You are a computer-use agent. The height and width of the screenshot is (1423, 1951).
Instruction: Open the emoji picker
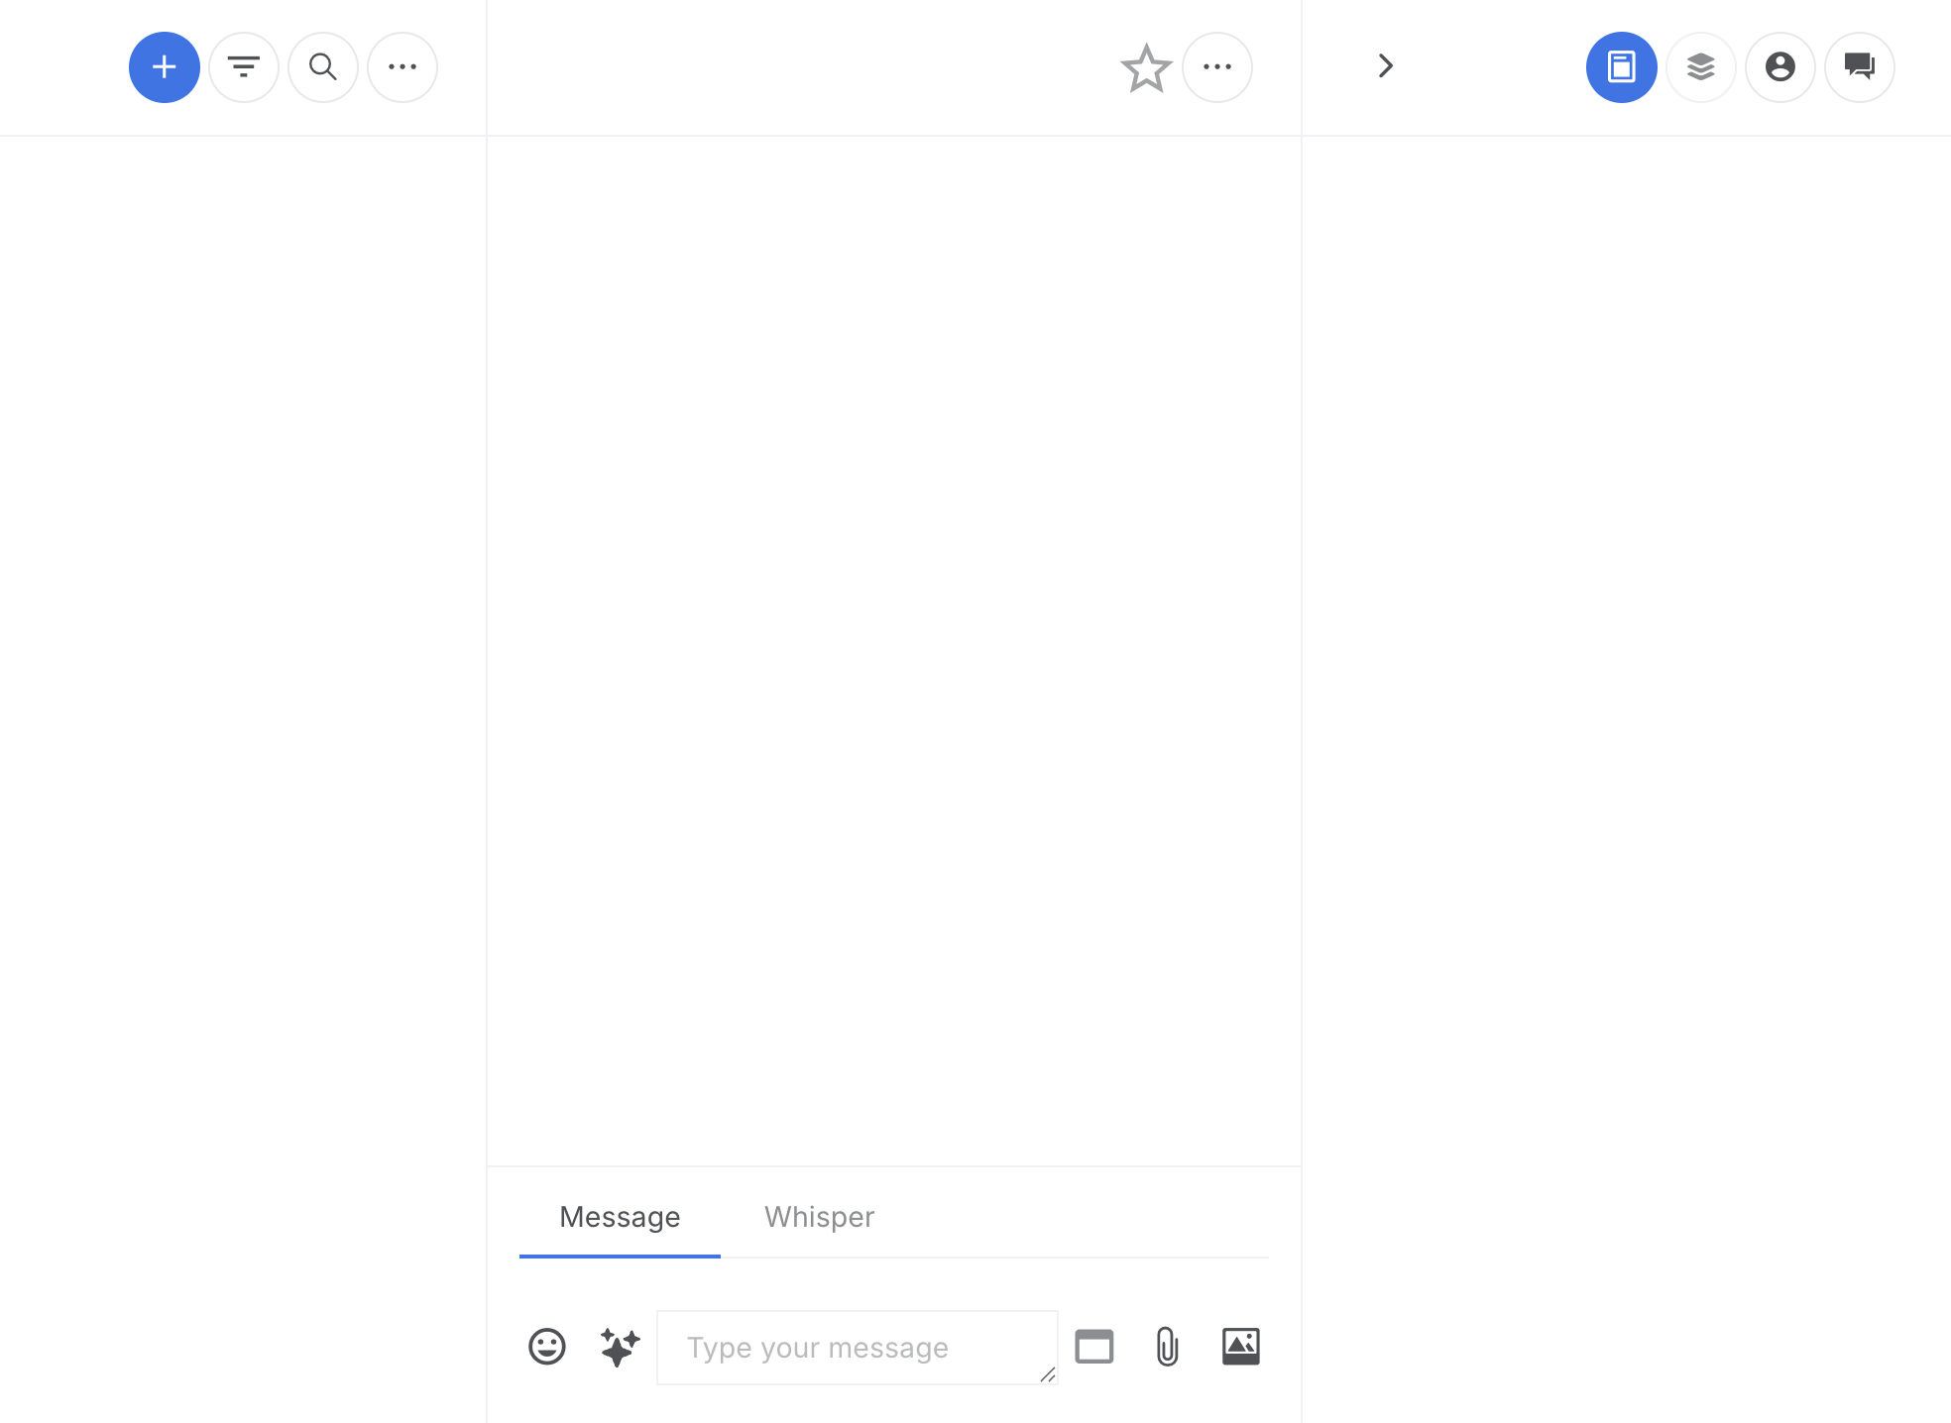pyautogui.click(x=546, y=1347)
